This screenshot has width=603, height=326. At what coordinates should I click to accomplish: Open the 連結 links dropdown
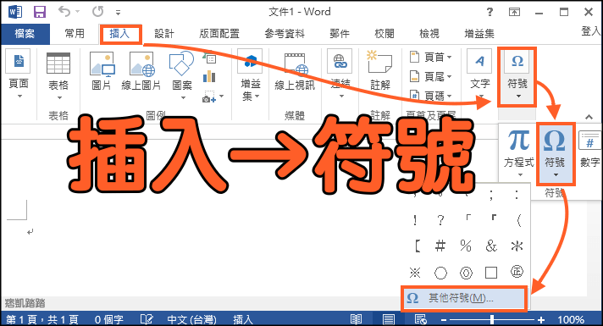tap(340, 74)
